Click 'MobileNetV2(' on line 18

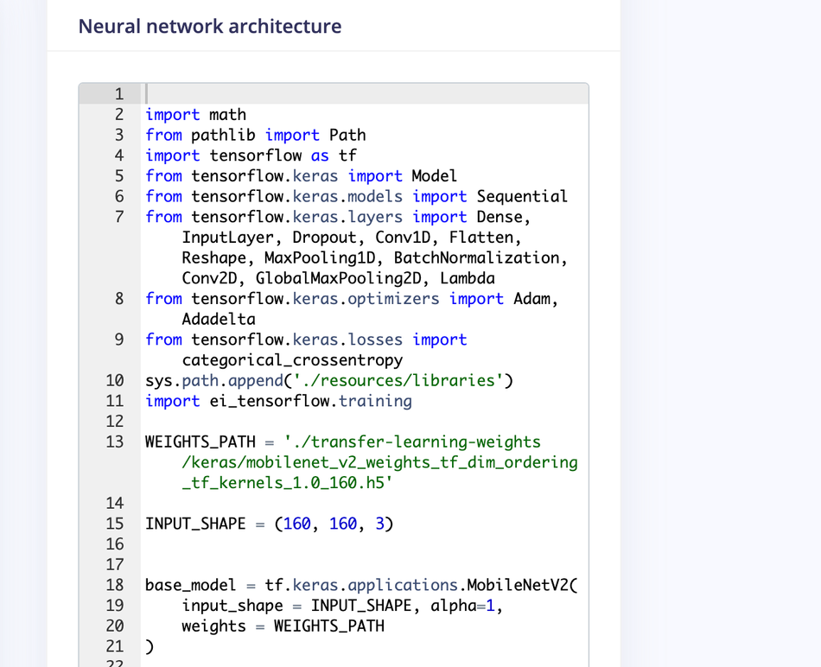tap(523, 585)
